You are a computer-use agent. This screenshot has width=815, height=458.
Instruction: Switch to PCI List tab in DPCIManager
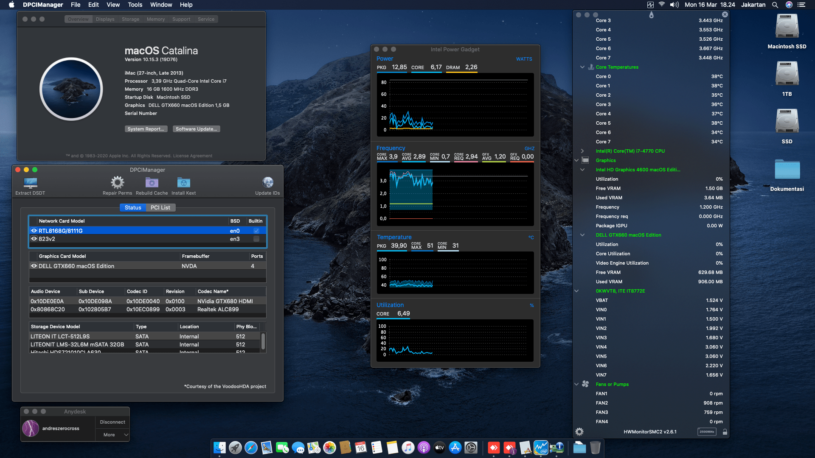coord(160,207)
